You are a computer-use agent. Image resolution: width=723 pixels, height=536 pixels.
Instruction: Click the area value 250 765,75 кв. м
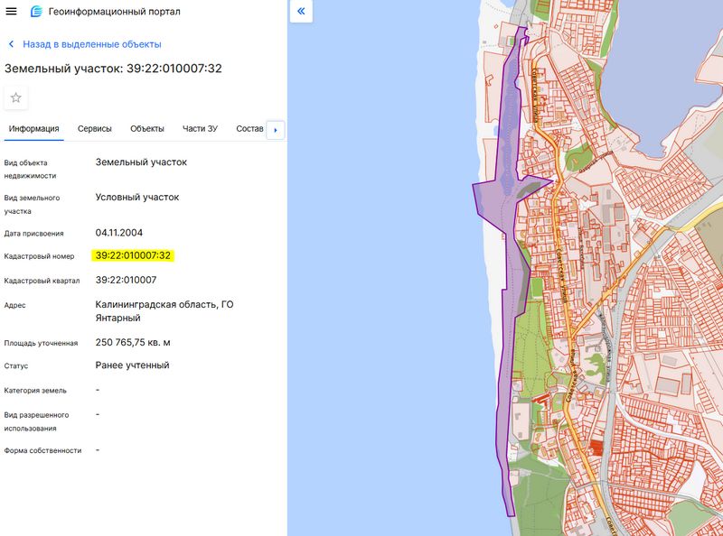click(133, 343)
